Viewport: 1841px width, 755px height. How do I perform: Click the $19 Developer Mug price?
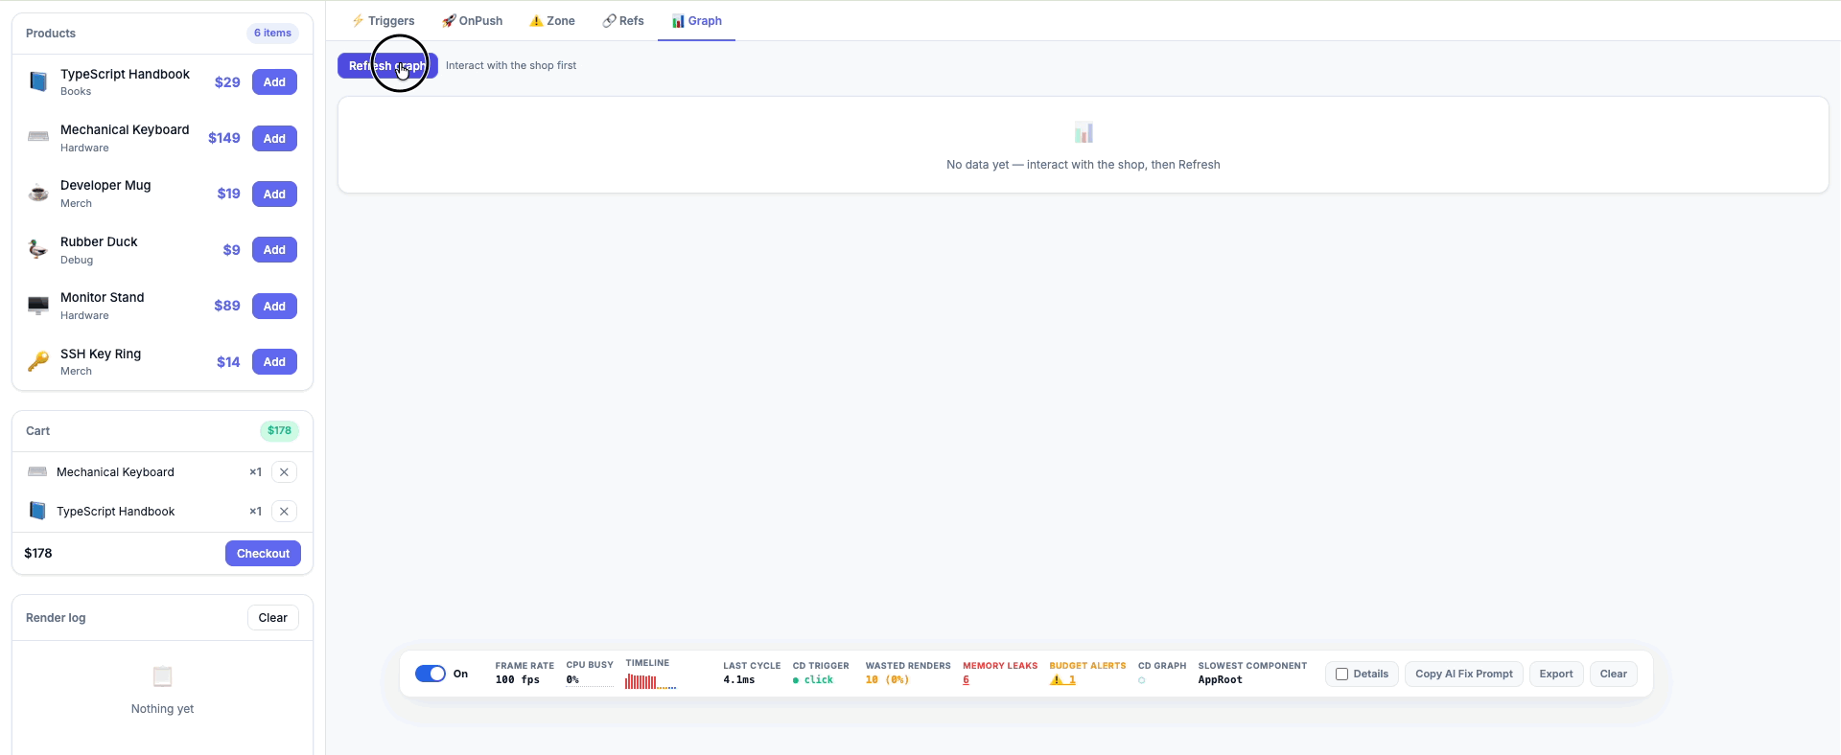pos(229,194)
